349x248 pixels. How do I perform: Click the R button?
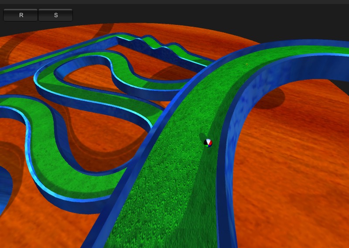(x=21, y=15)
